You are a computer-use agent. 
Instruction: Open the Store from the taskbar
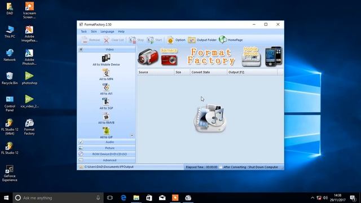click(x=149, y=198)
